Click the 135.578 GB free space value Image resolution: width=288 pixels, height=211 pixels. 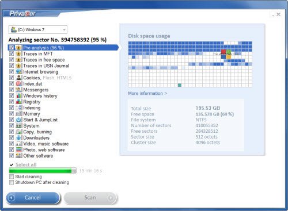214,114
